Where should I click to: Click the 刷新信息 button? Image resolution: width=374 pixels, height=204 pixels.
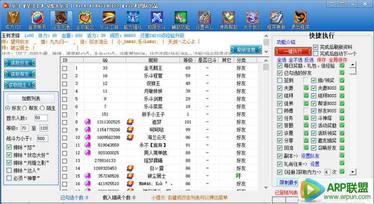[246, 49]
